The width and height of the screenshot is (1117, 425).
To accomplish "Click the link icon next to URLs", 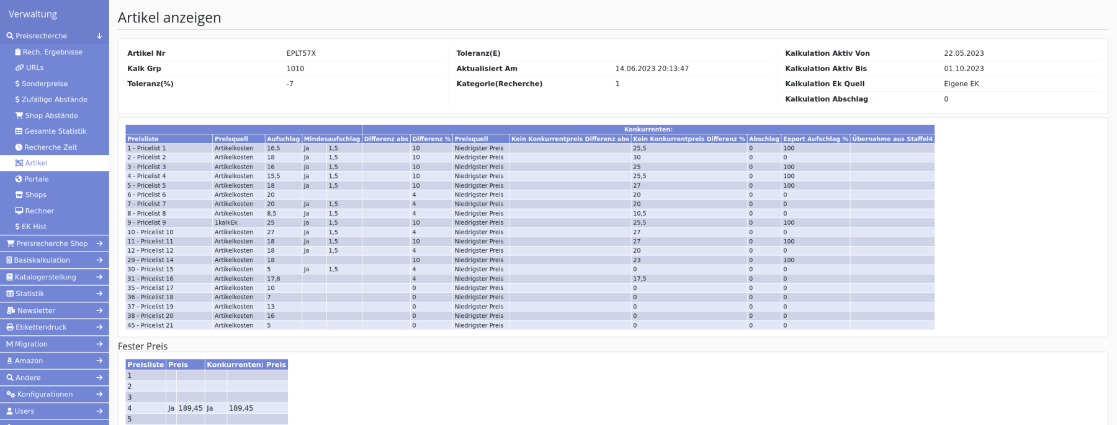I will (19, 68).
